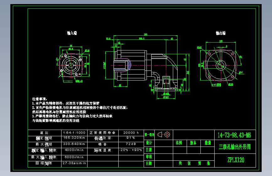Click the 日期 cell directly below 审核
This screenshot has height=176, width=272.
click(x=149, y=164)
